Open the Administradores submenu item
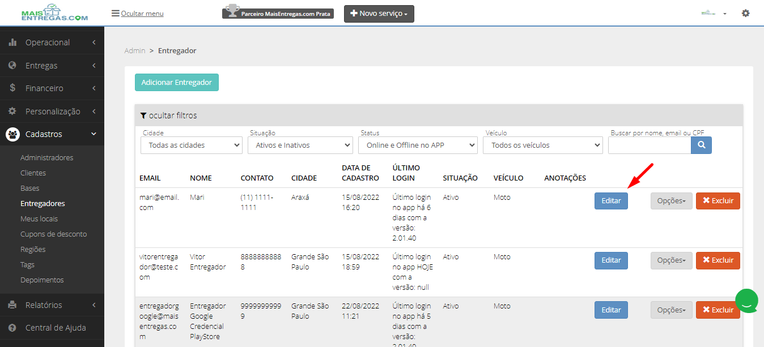Viewport: 764px width, 347px height. click(x=47, y=158)
